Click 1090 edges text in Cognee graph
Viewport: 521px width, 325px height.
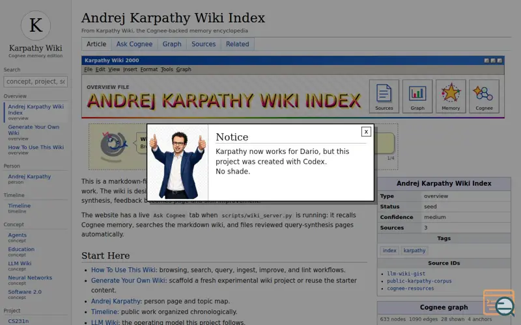[x=423, y=319]
